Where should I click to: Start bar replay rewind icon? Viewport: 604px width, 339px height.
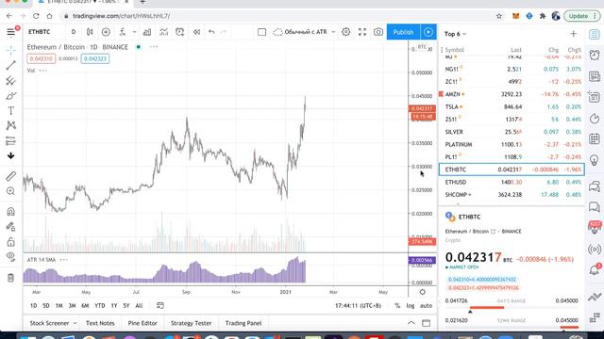click(x=196, y=32)
